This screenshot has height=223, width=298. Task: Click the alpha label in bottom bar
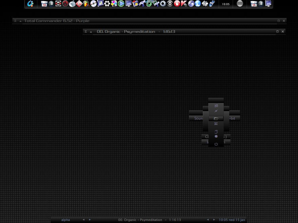pyautogui.click(x=65, y=220)
